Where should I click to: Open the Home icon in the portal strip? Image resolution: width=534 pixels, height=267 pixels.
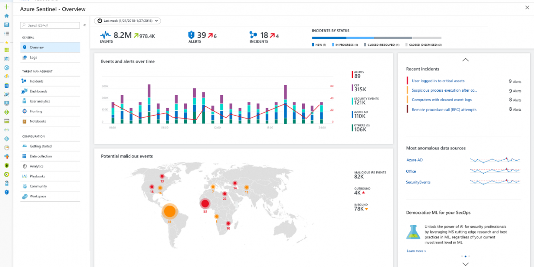6,16
